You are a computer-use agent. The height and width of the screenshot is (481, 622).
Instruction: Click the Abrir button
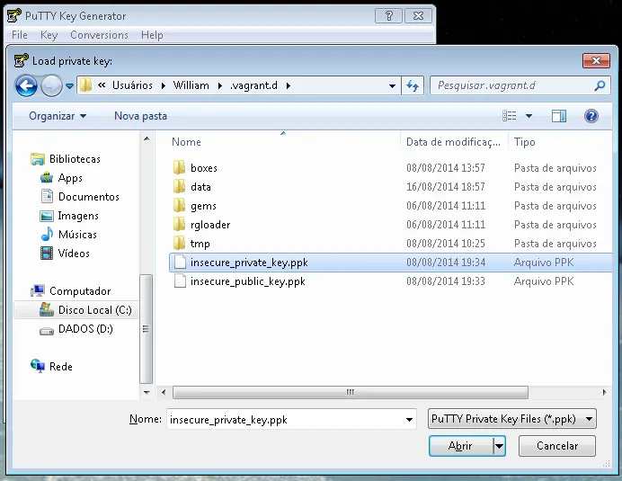coord(460,446)
